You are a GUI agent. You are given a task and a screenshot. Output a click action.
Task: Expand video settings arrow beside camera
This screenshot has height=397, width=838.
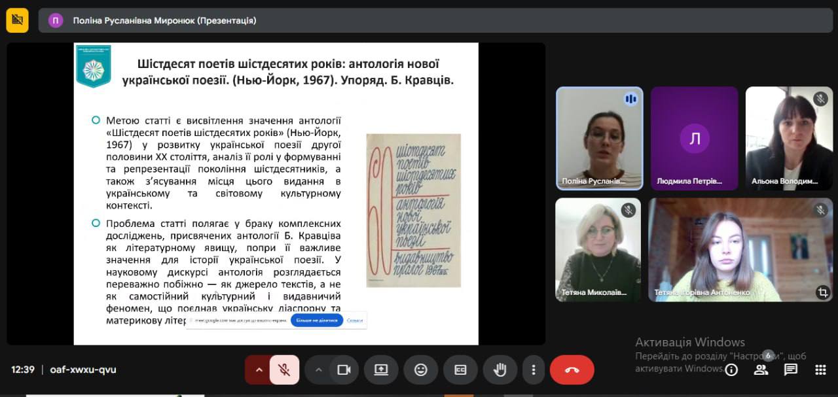pyautogui.click(x=319, y=370)
